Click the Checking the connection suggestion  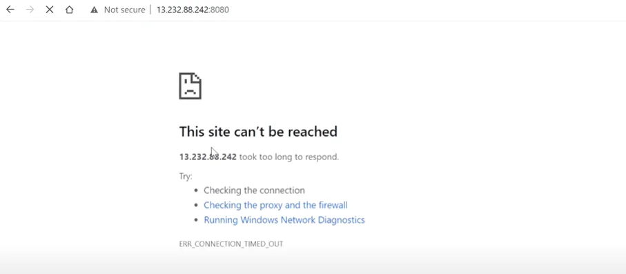254,190
